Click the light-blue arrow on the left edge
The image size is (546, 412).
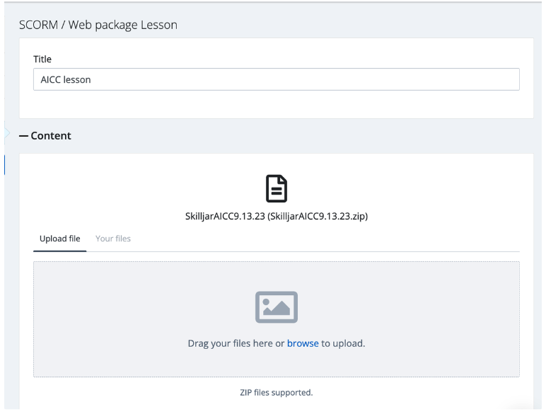tap(6, 132)
